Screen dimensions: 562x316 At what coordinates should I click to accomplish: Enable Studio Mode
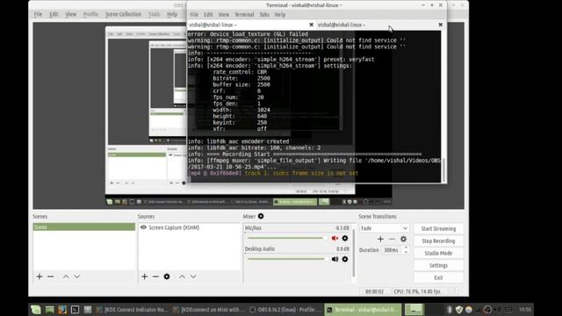(x=438, y=253)
